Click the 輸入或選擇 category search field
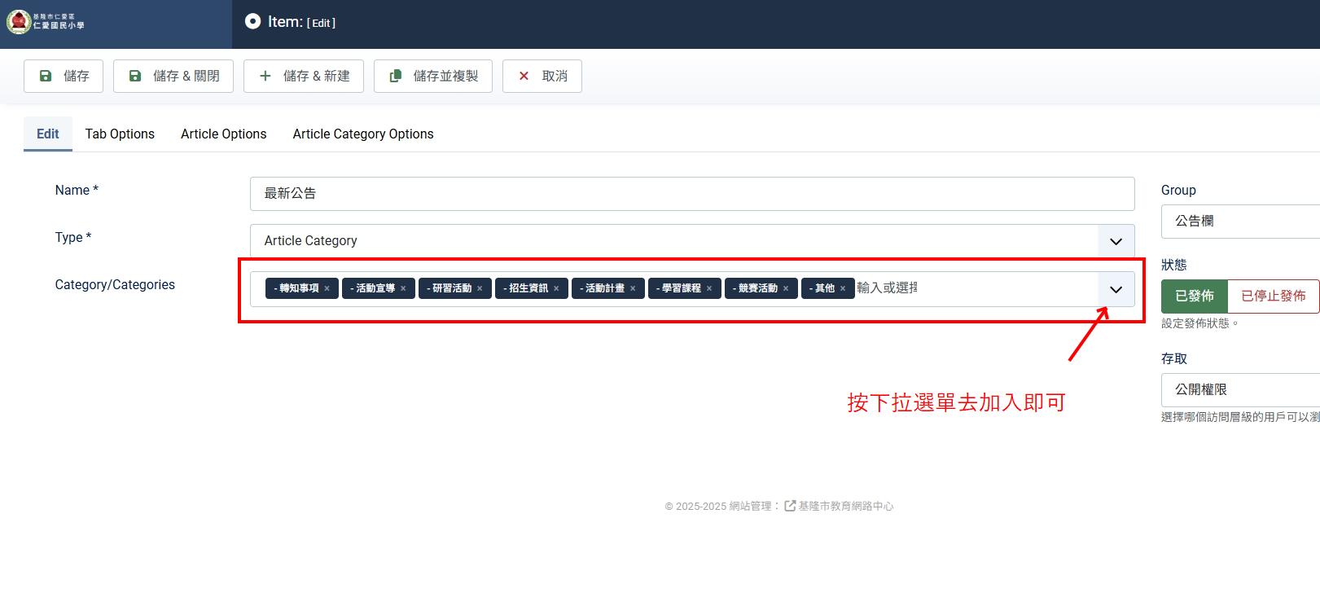This screenshot has width=1320, height=606. coord(888,288)
